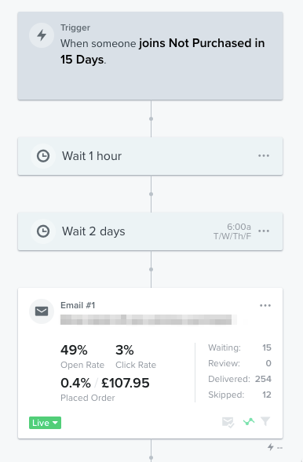The height and width of the screenshot is (462, 303).
Task: Open the Live status dropdown
Action: pos(45,423)
